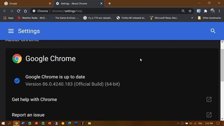Go back with the browser back arrow
Viewport: 224px width, 126px height.
[x=5, y=11]
